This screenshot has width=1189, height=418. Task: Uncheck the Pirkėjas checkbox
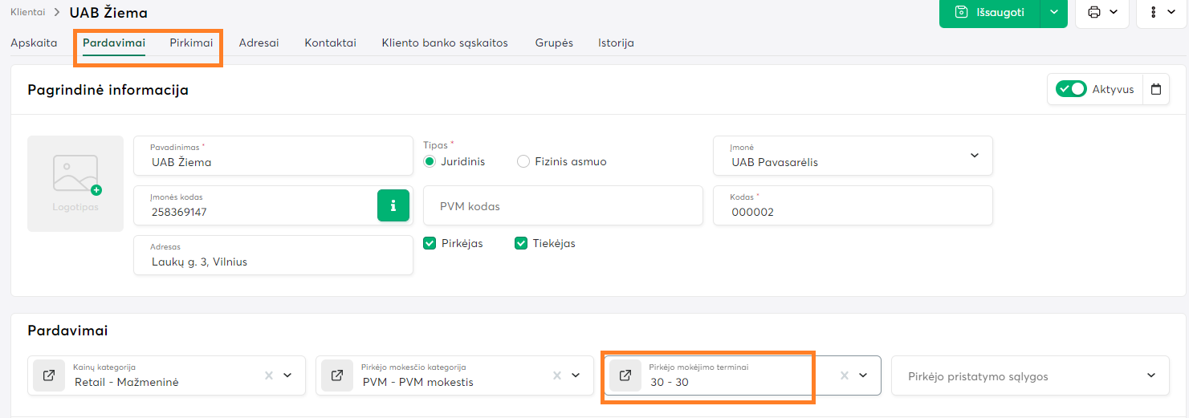[430, 243]
